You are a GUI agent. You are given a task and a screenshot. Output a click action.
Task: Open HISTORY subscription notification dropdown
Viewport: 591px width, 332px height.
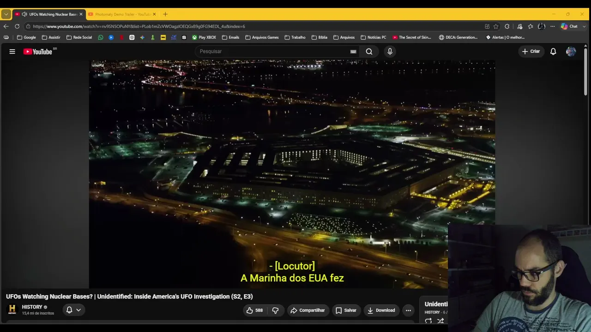(73, 310)
